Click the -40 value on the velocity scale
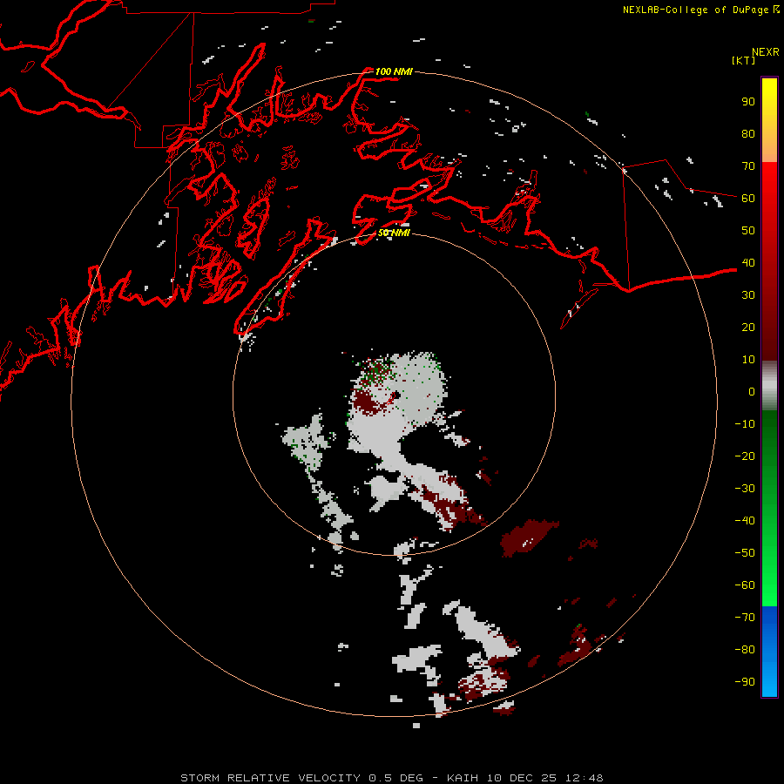784x784 pixels. click(x=745, y=521)
